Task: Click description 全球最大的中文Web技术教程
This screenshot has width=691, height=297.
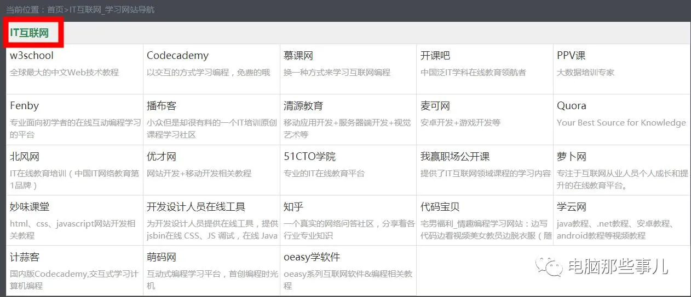Action: click(x=64, y=72)
